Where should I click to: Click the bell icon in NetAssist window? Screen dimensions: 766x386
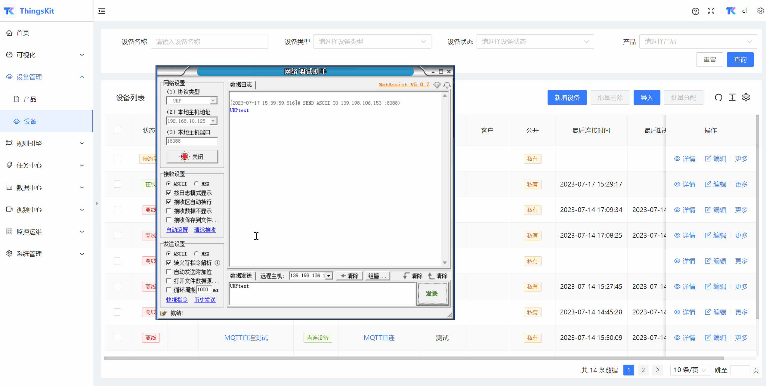click(x=447, y=85)
